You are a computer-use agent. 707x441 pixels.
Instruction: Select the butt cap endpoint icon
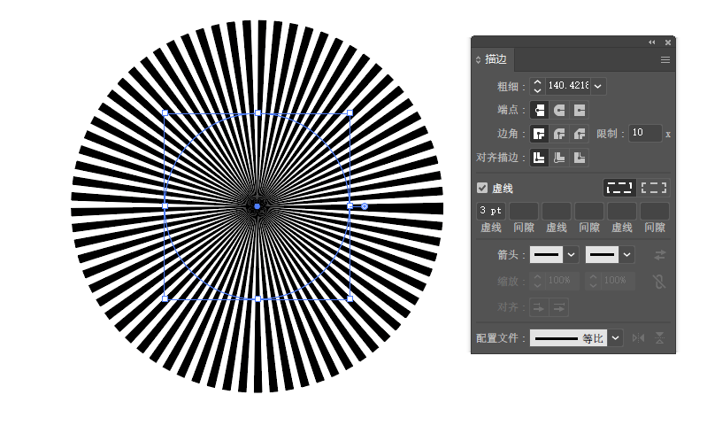(x=538, y=111)
